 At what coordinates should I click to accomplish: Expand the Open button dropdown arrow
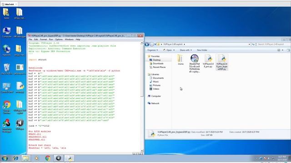click(x=174, y=50)
